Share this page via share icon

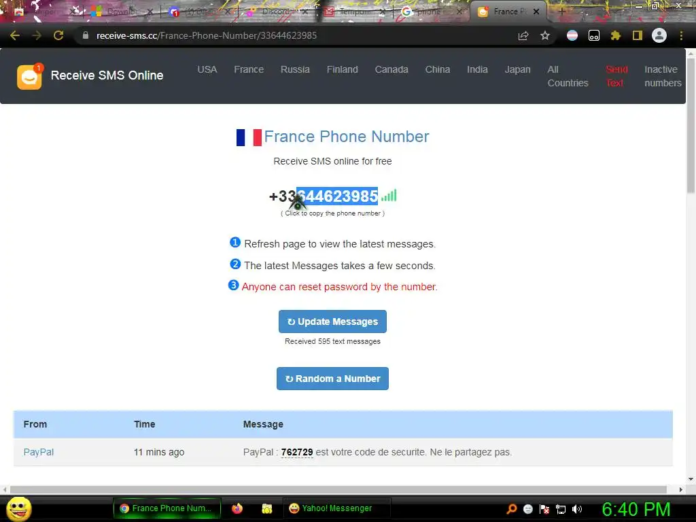523,35
